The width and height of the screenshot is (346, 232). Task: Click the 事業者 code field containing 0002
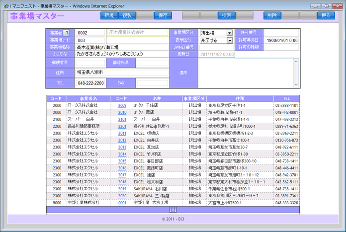(x=90, y=33)
